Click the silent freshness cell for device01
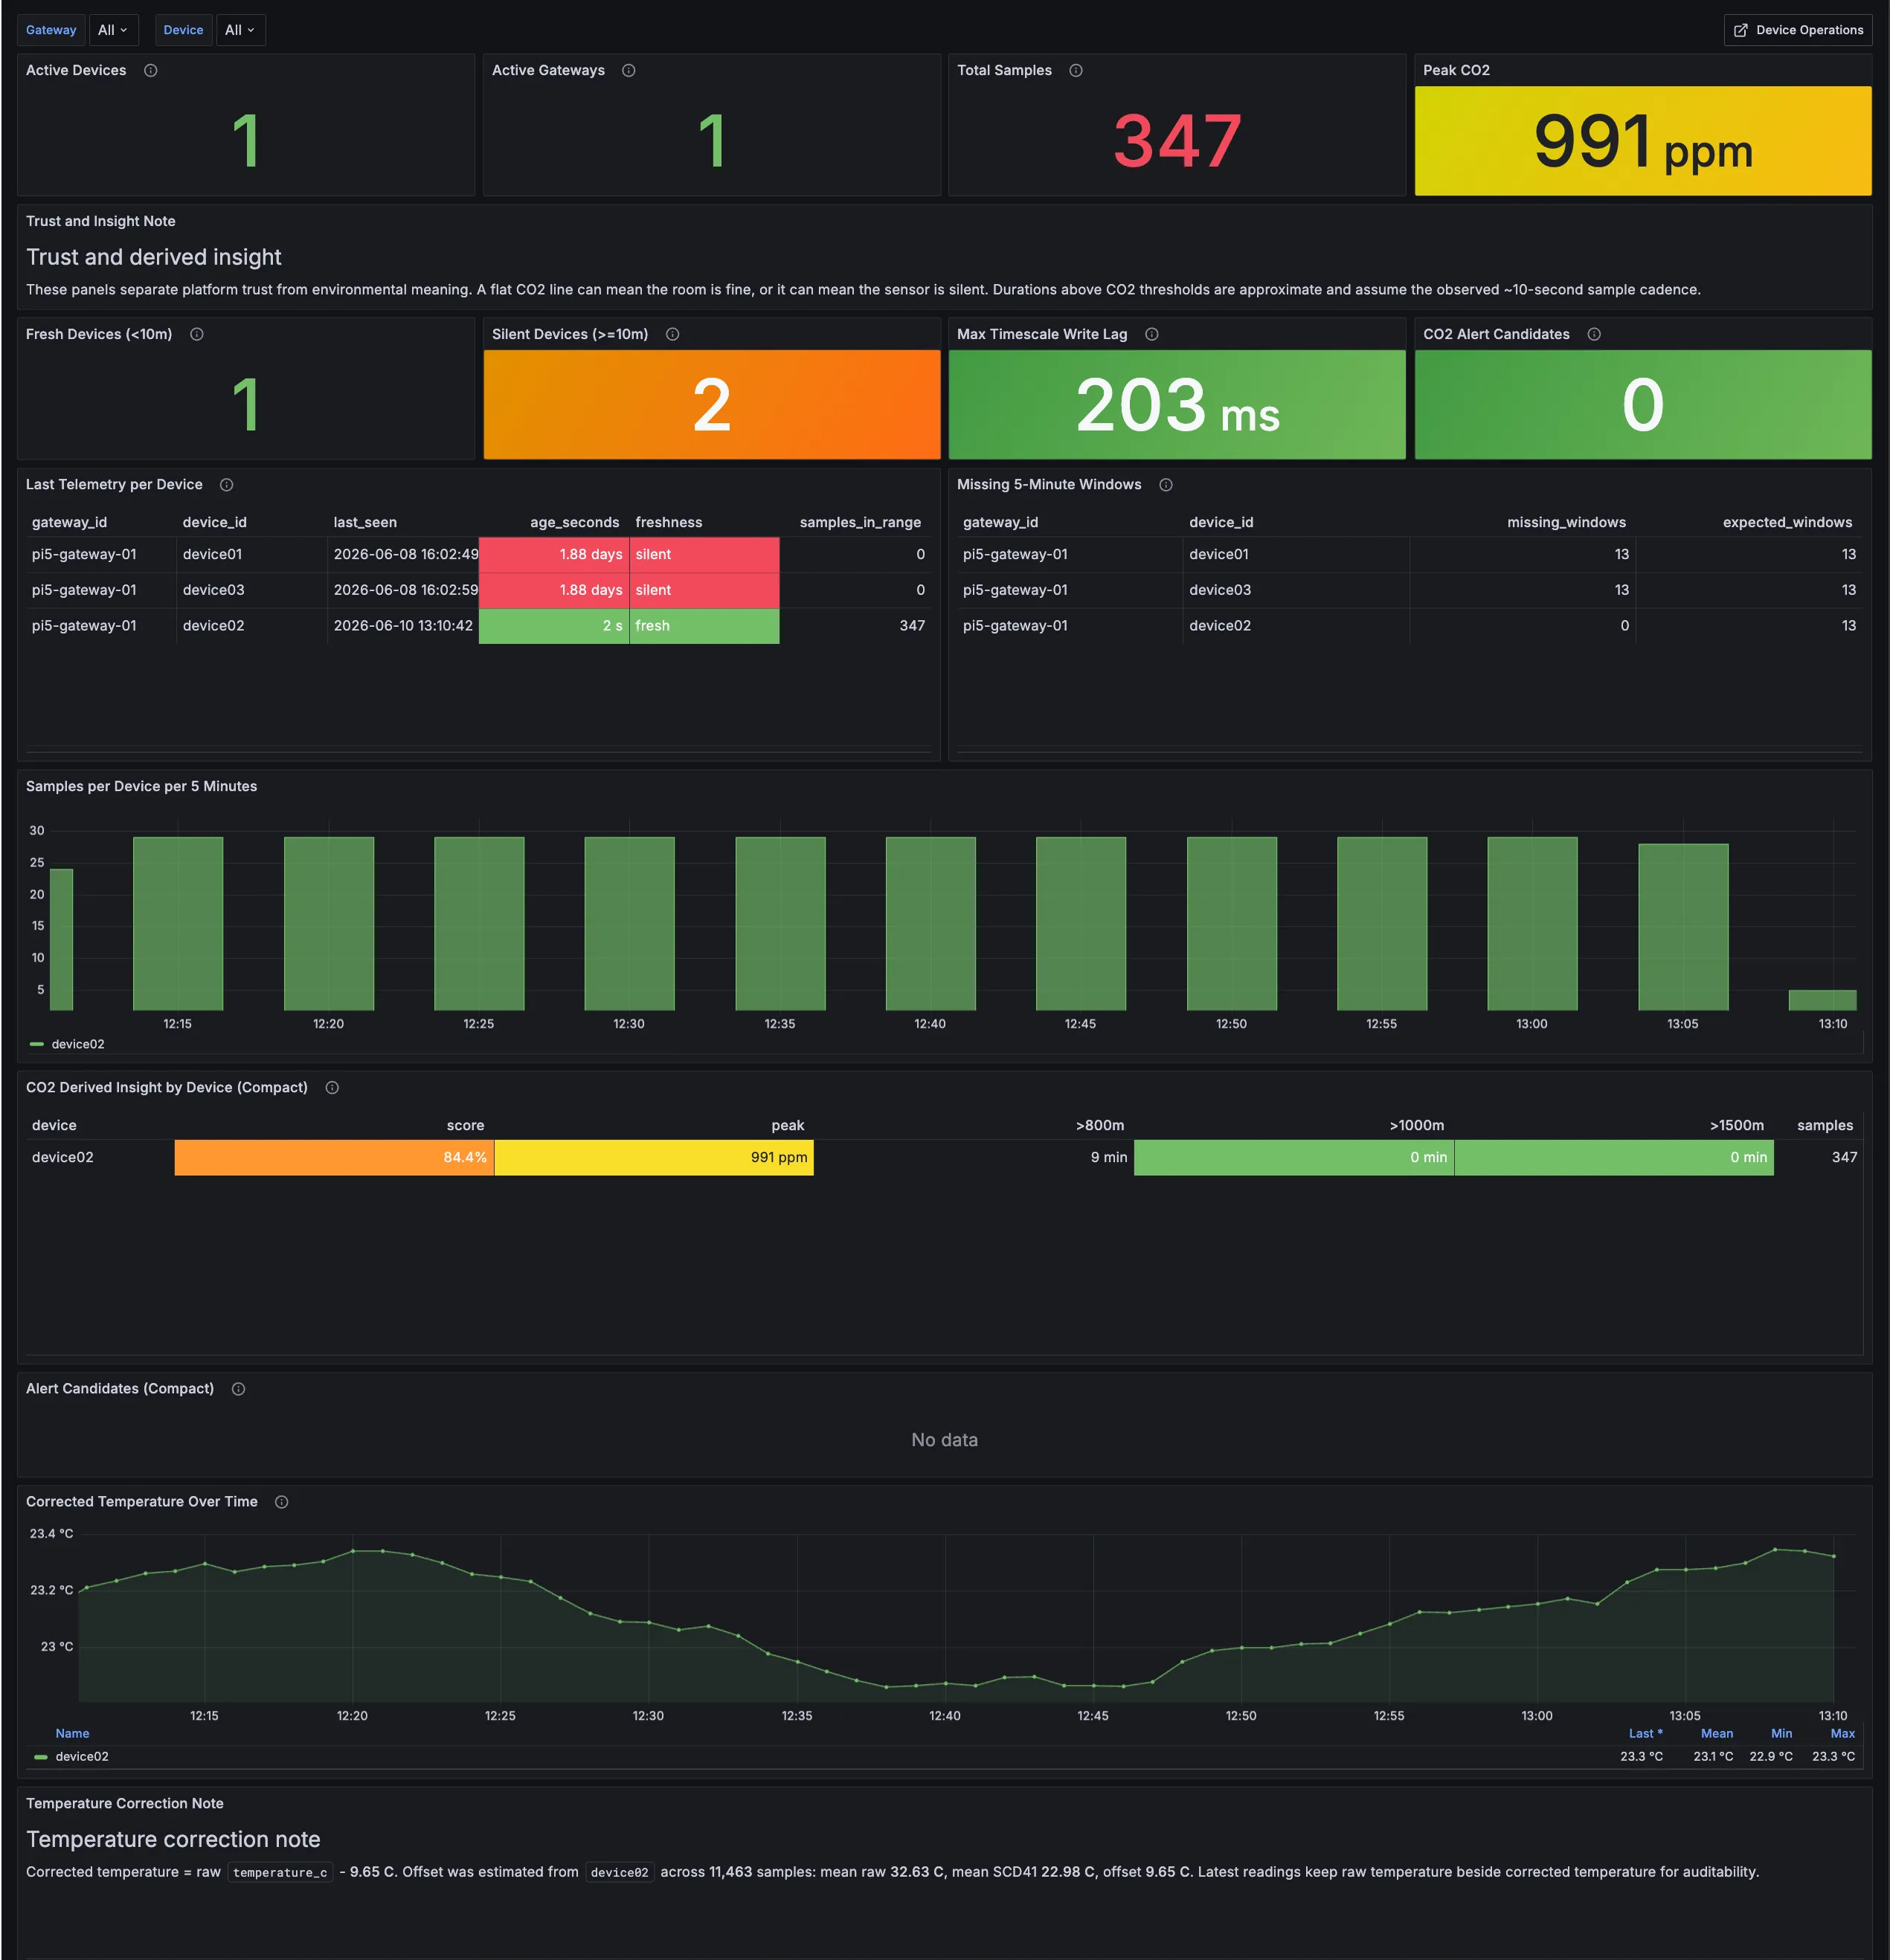The image size is (1890, 1960). 704,554
